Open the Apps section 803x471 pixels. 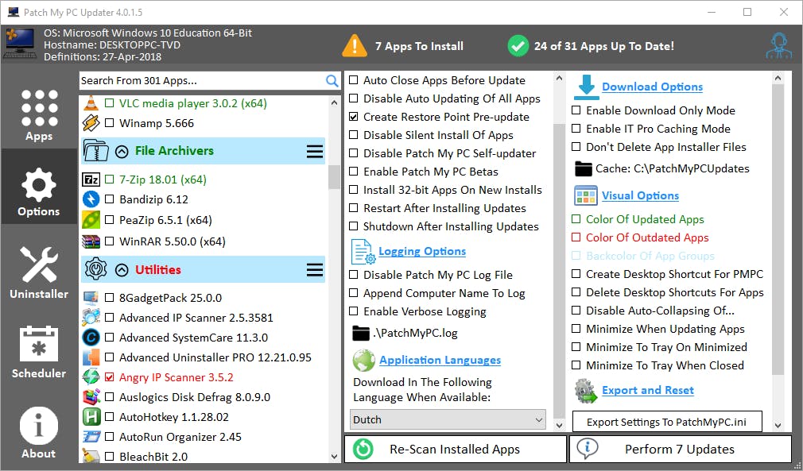click(x=39, y=116)
